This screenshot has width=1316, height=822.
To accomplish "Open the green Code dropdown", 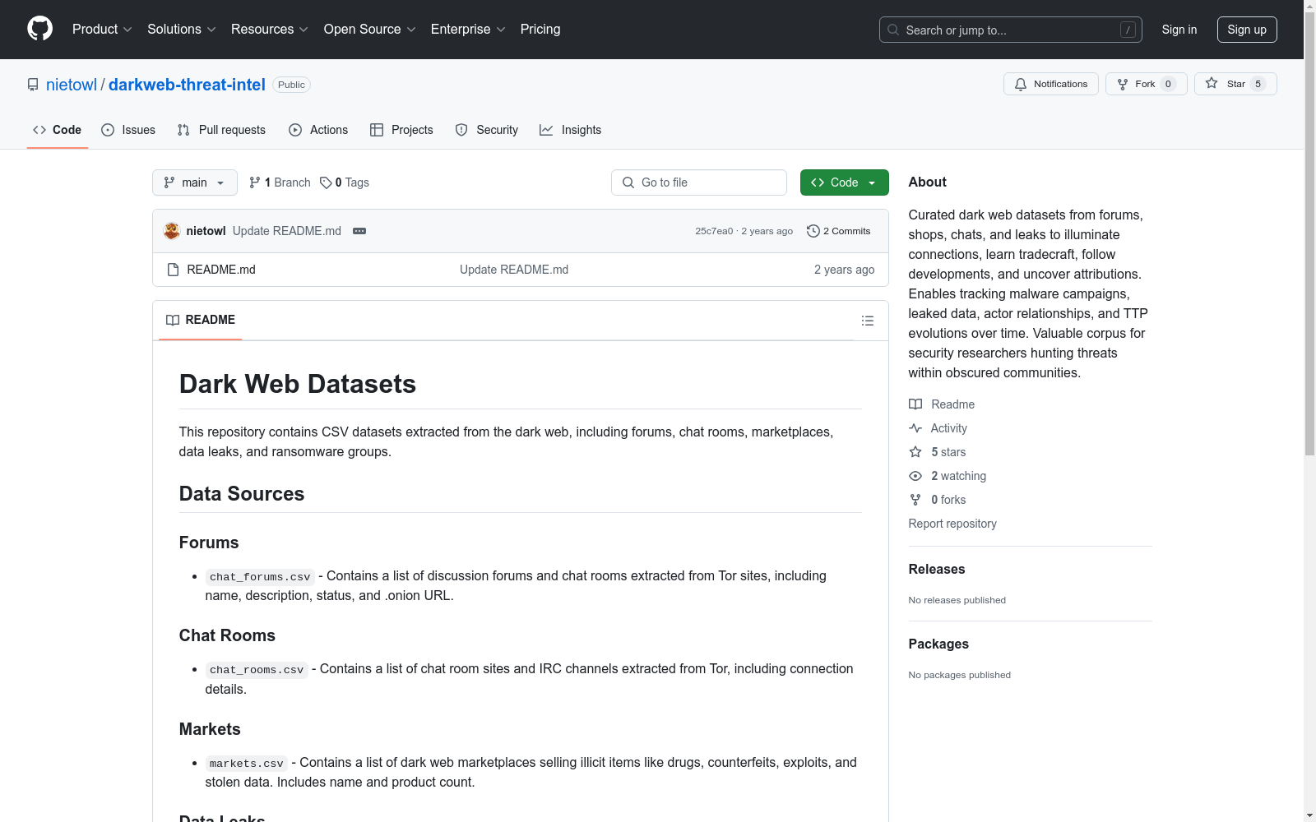I will coord(844,182).
